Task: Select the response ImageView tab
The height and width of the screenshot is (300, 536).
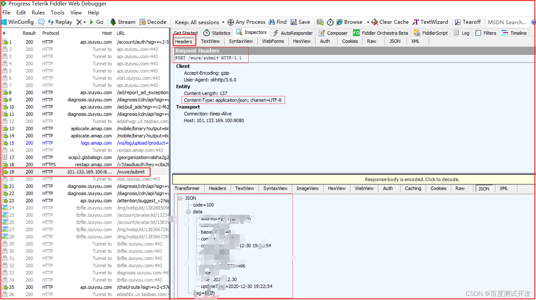Action: pyautogui.click(x=307, y=188)
